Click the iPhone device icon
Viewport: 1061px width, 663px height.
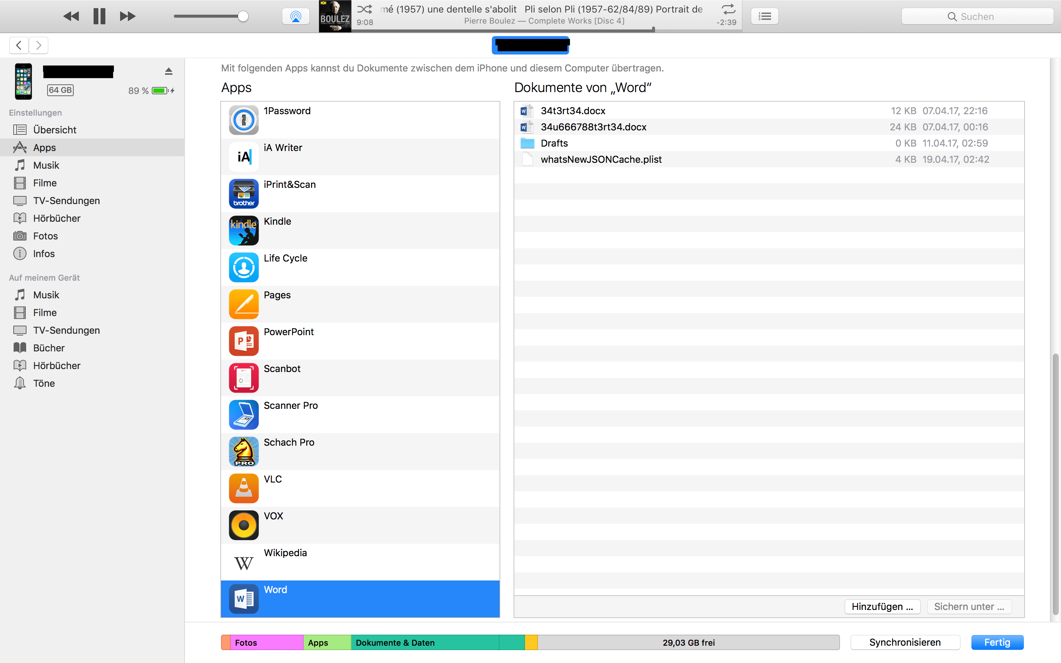(23, 81)
